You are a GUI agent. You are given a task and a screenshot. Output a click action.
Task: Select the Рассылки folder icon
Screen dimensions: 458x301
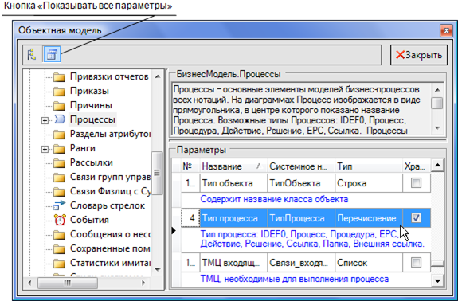pyautogui.click(x=59, y=163)
